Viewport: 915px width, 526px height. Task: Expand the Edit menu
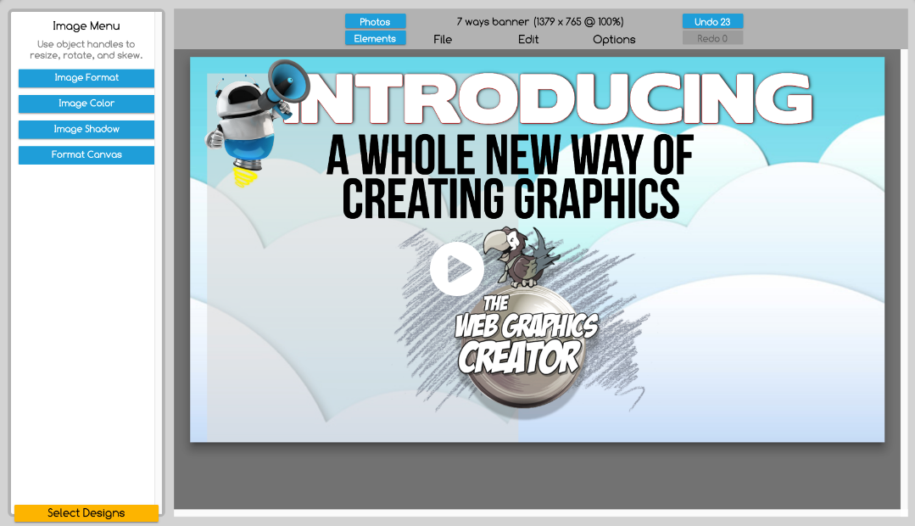[x=527, y=39]
